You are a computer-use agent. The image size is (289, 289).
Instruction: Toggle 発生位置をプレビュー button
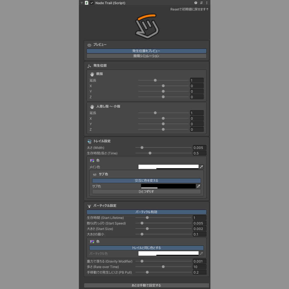(x=146, y=51)
